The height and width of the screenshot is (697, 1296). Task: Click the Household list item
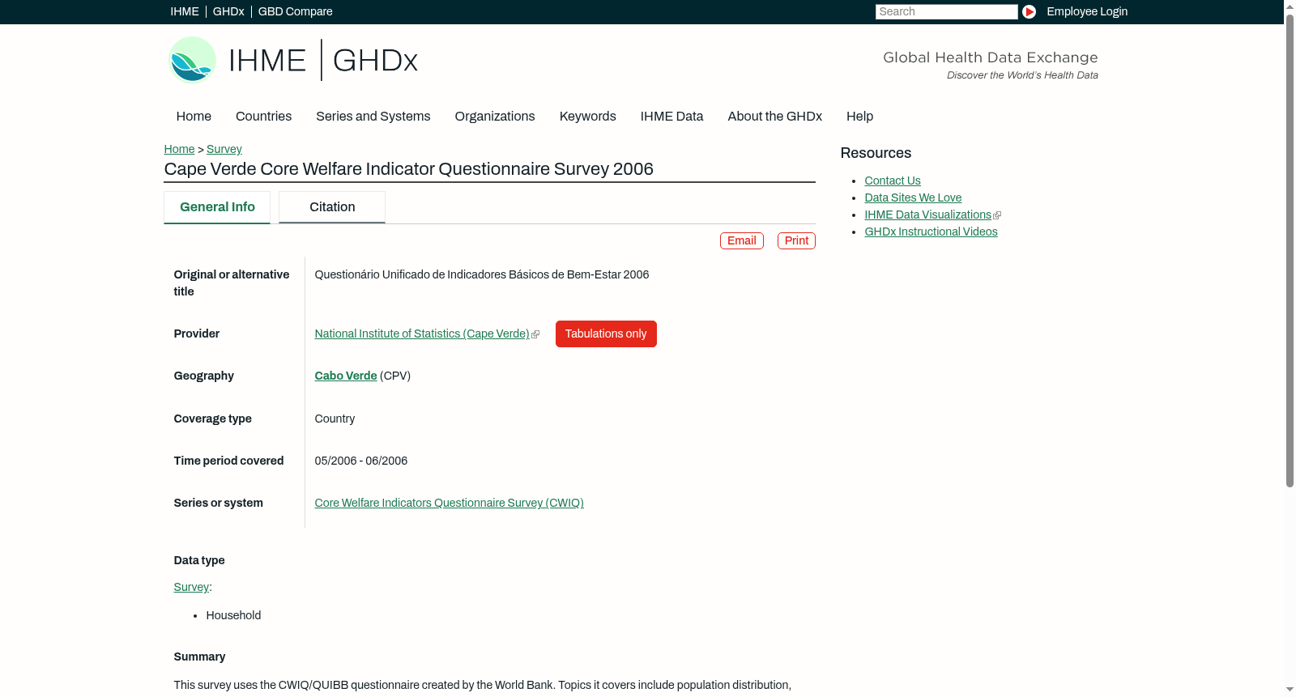tap(233, 615)
